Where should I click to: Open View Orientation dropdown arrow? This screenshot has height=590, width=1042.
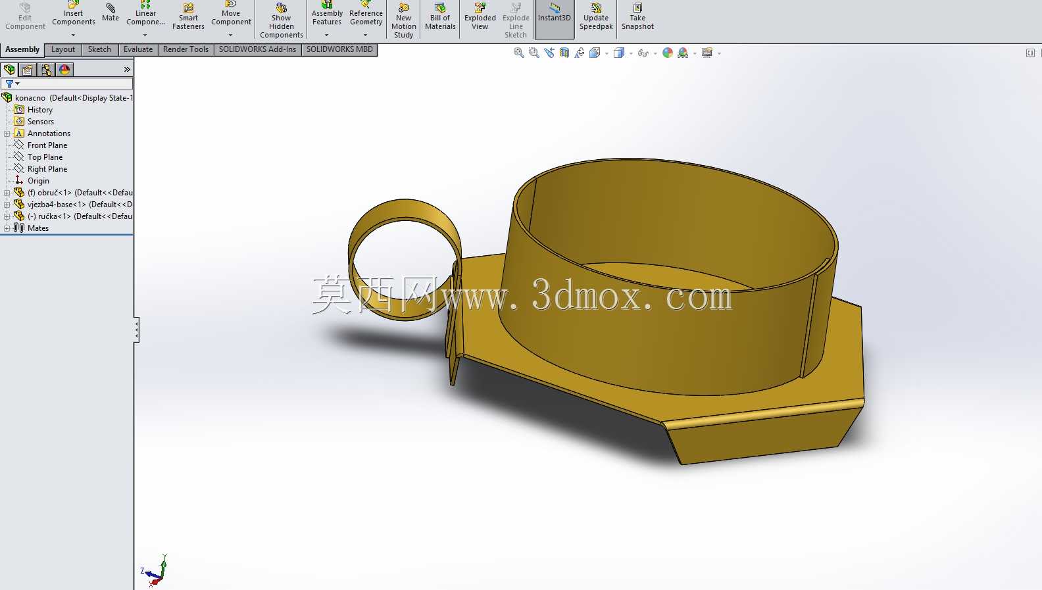pos(607,53)
